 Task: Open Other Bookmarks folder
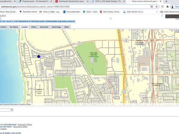click(170, 12)
